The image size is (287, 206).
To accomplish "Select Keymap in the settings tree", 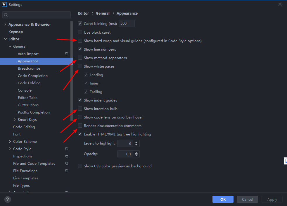I will point(15,32).
